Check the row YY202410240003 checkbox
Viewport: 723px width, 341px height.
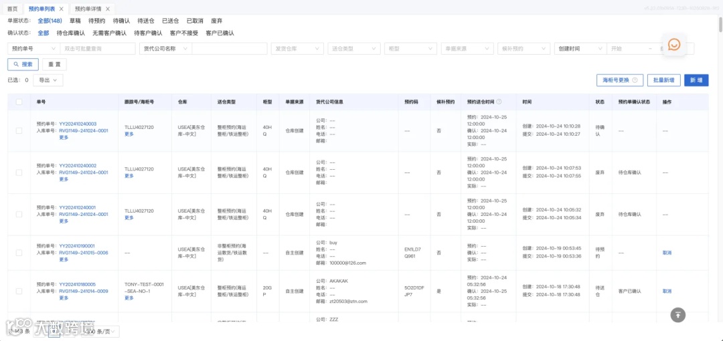(19, 130)
